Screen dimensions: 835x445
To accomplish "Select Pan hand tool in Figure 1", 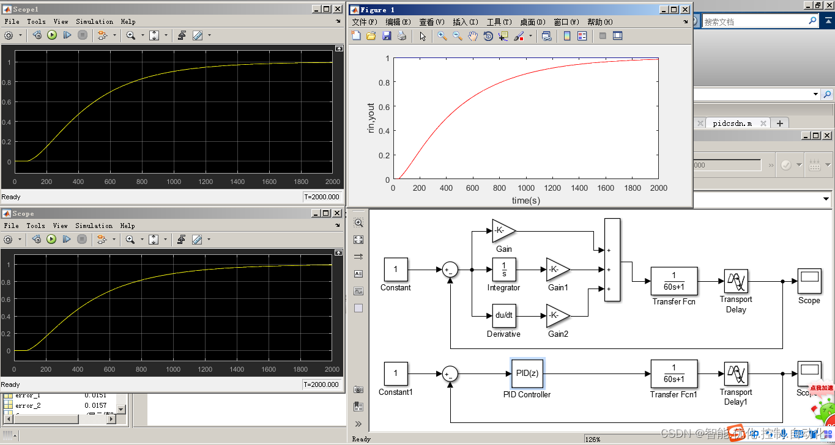I will point(473,36).
